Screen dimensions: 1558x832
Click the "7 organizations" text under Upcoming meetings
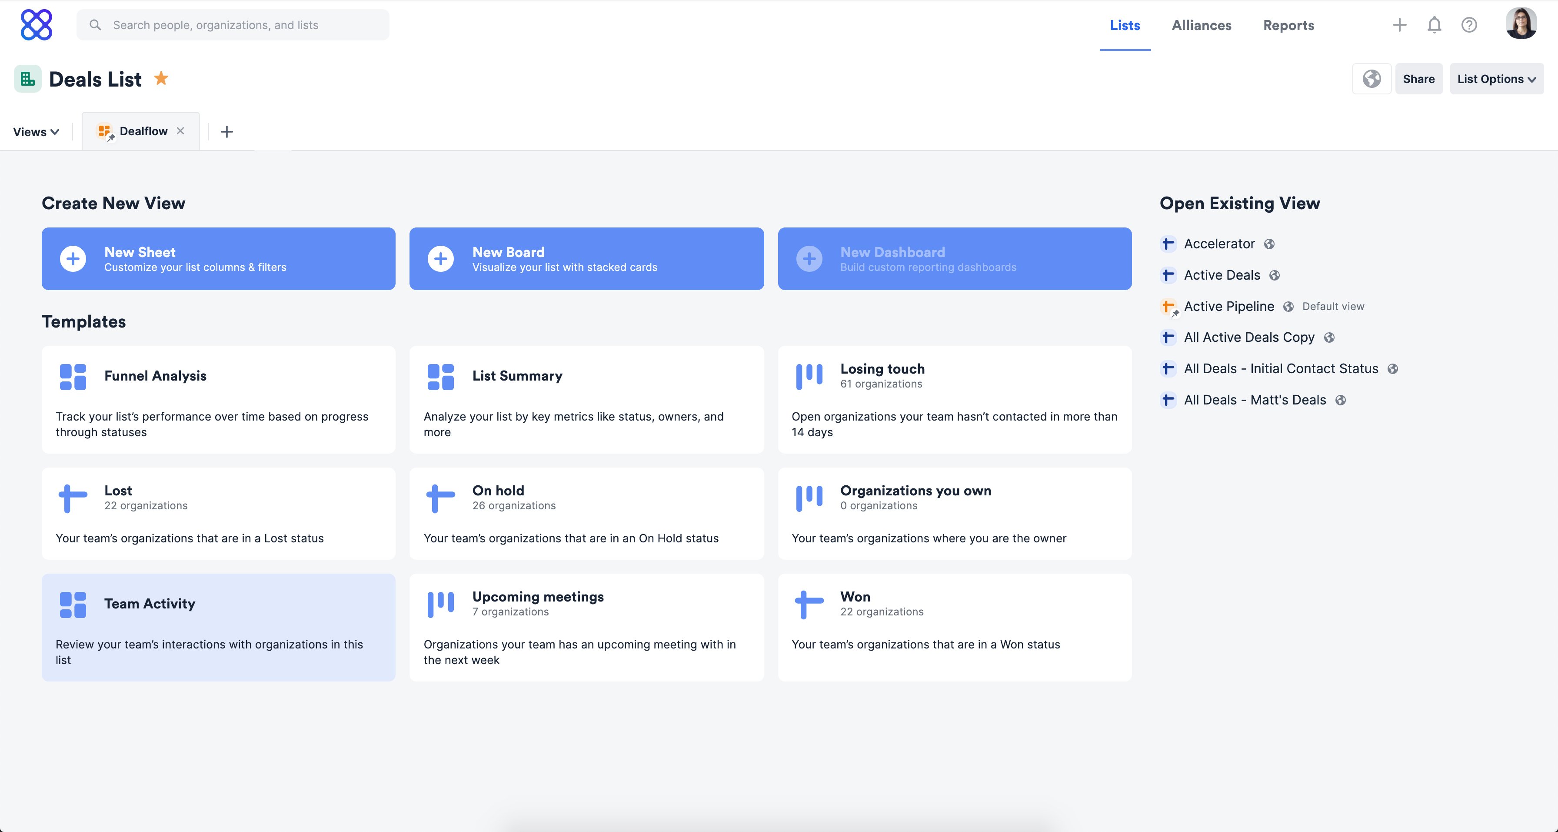pyautogui.click(x=510, y=612)
